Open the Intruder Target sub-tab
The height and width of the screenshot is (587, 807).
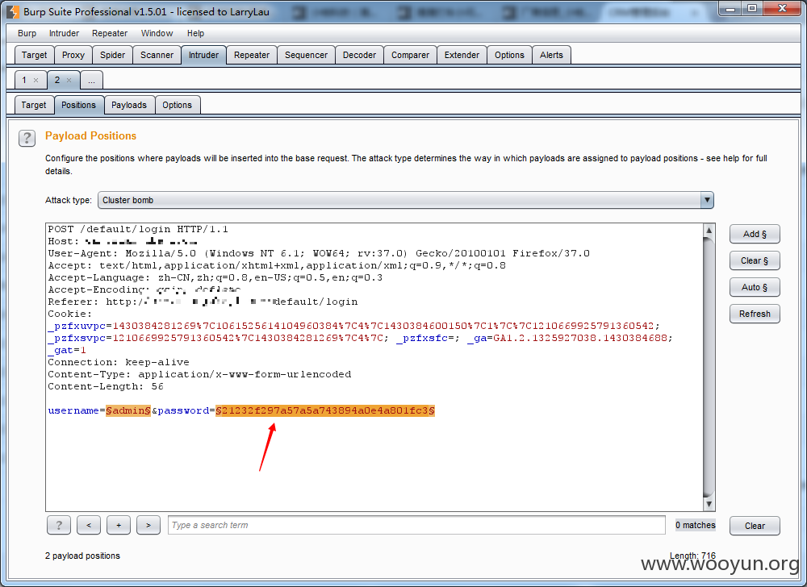click(33, 105)
